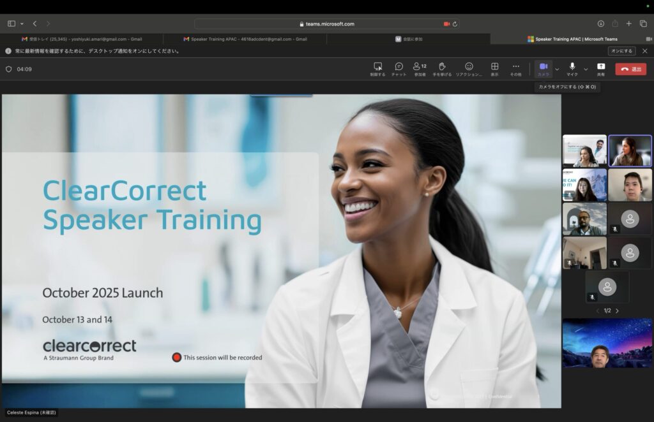Expand the microphone options dropdown arrow
Image resolution: width=654 pixels, height=422 pixels.
click(x=586, y=69)
